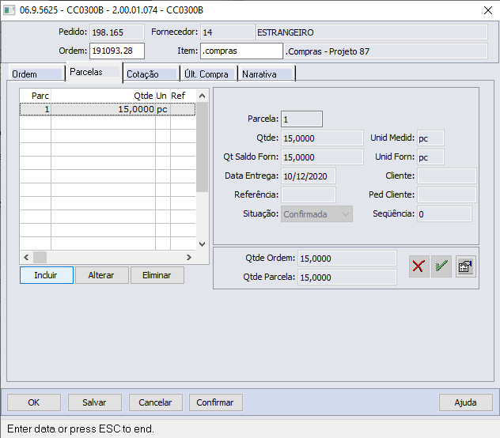This screenshot has width=500, height=438.
Task: Click the Qtde Parcela field
Action: tap(347, 277)
